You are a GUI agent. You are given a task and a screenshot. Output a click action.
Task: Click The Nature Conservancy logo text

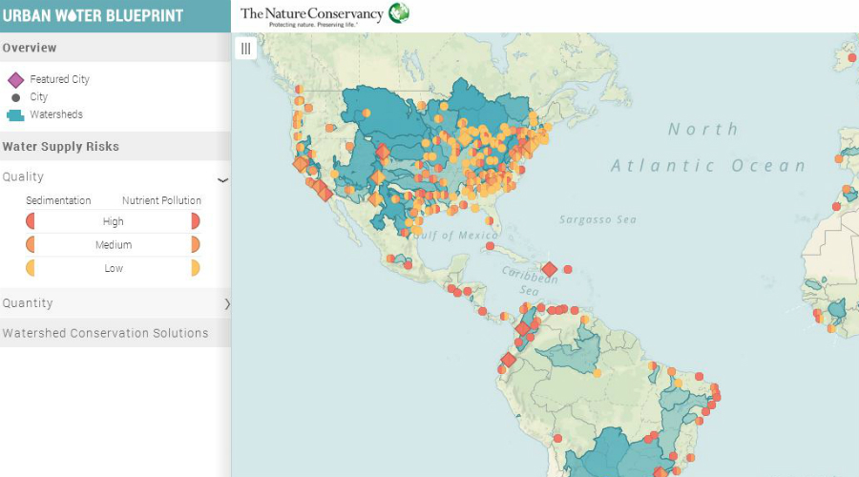click(311, 13)
